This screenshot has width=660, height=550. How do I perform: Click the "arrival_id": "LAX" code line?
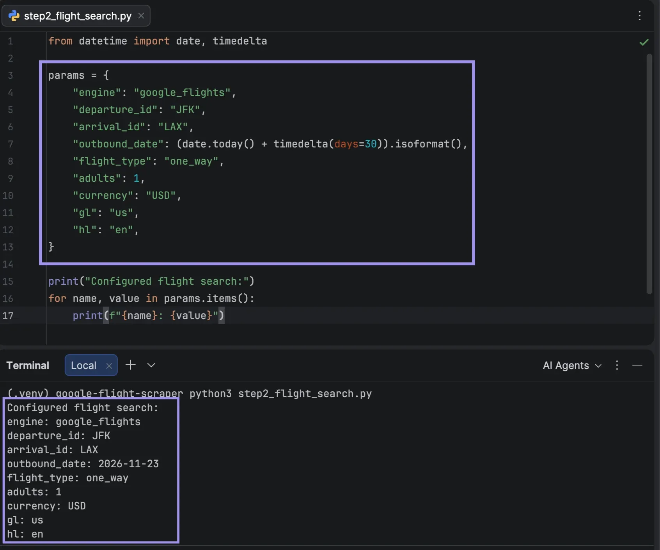[133, 127]
